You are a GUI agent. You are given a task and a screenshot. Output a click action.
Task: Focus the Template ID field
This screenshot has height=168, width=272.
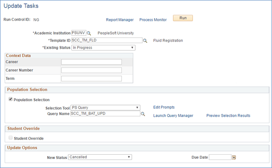[107, 40]
